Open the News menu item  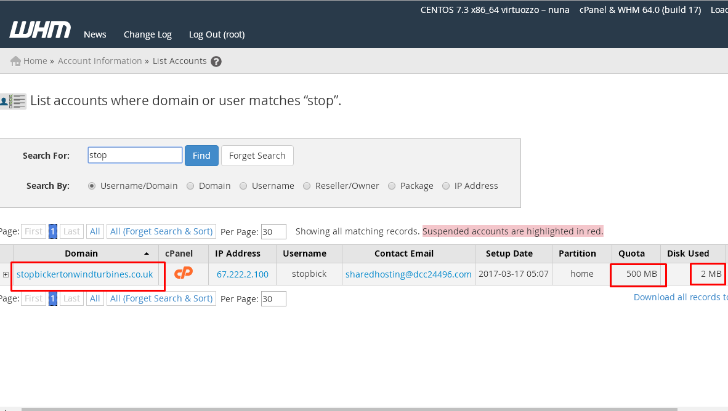tap(95, 35)
